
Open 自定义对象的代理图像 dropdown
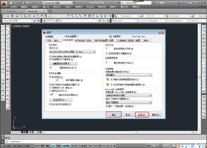[x=129, y=102]
